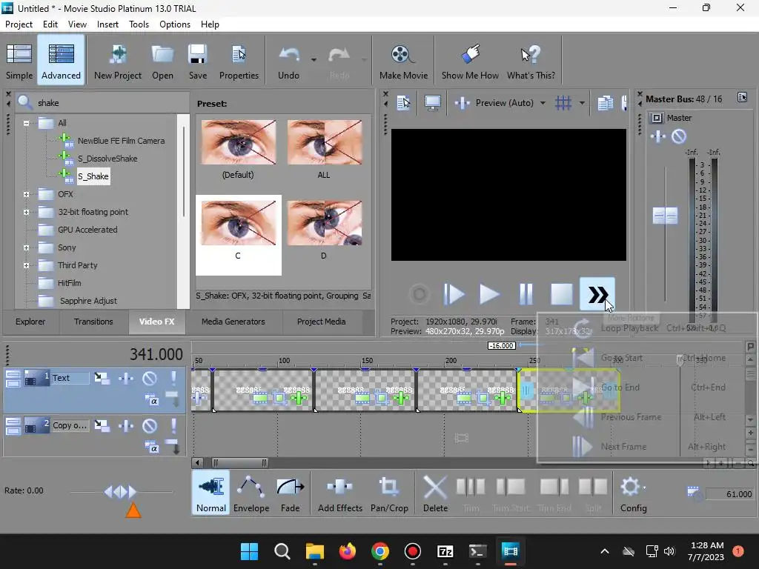Click Add Effects in toolbar

(x=339, y=493)
